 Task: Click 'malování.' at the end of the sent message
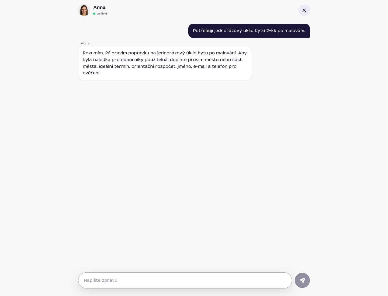coord(295,31)
